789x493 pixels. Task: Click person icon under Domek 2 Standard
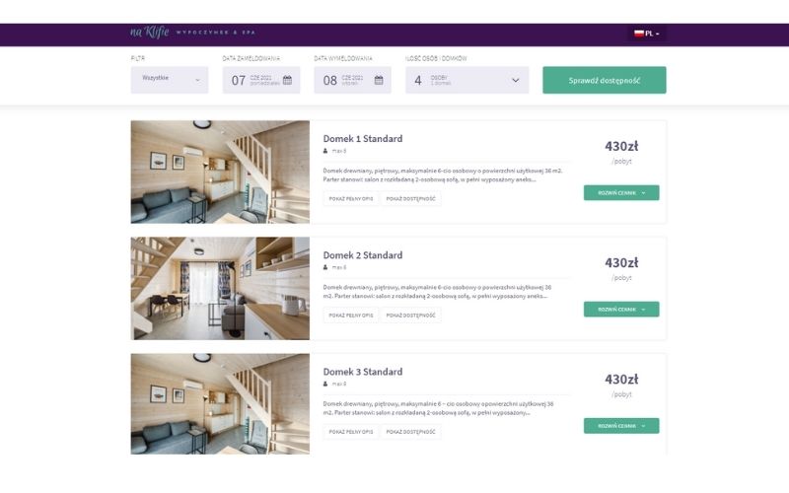point(325,267)
